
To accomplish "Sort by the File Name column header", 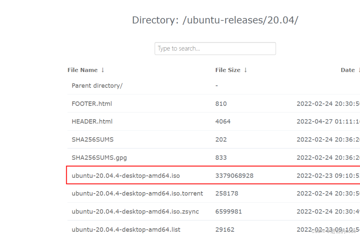I will tap(83, 70).
